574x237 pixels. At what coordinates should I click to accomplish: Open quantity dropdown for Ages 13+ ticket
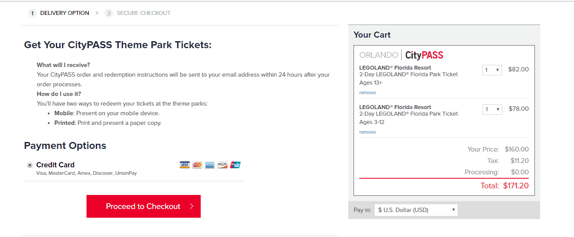point(492,70)
